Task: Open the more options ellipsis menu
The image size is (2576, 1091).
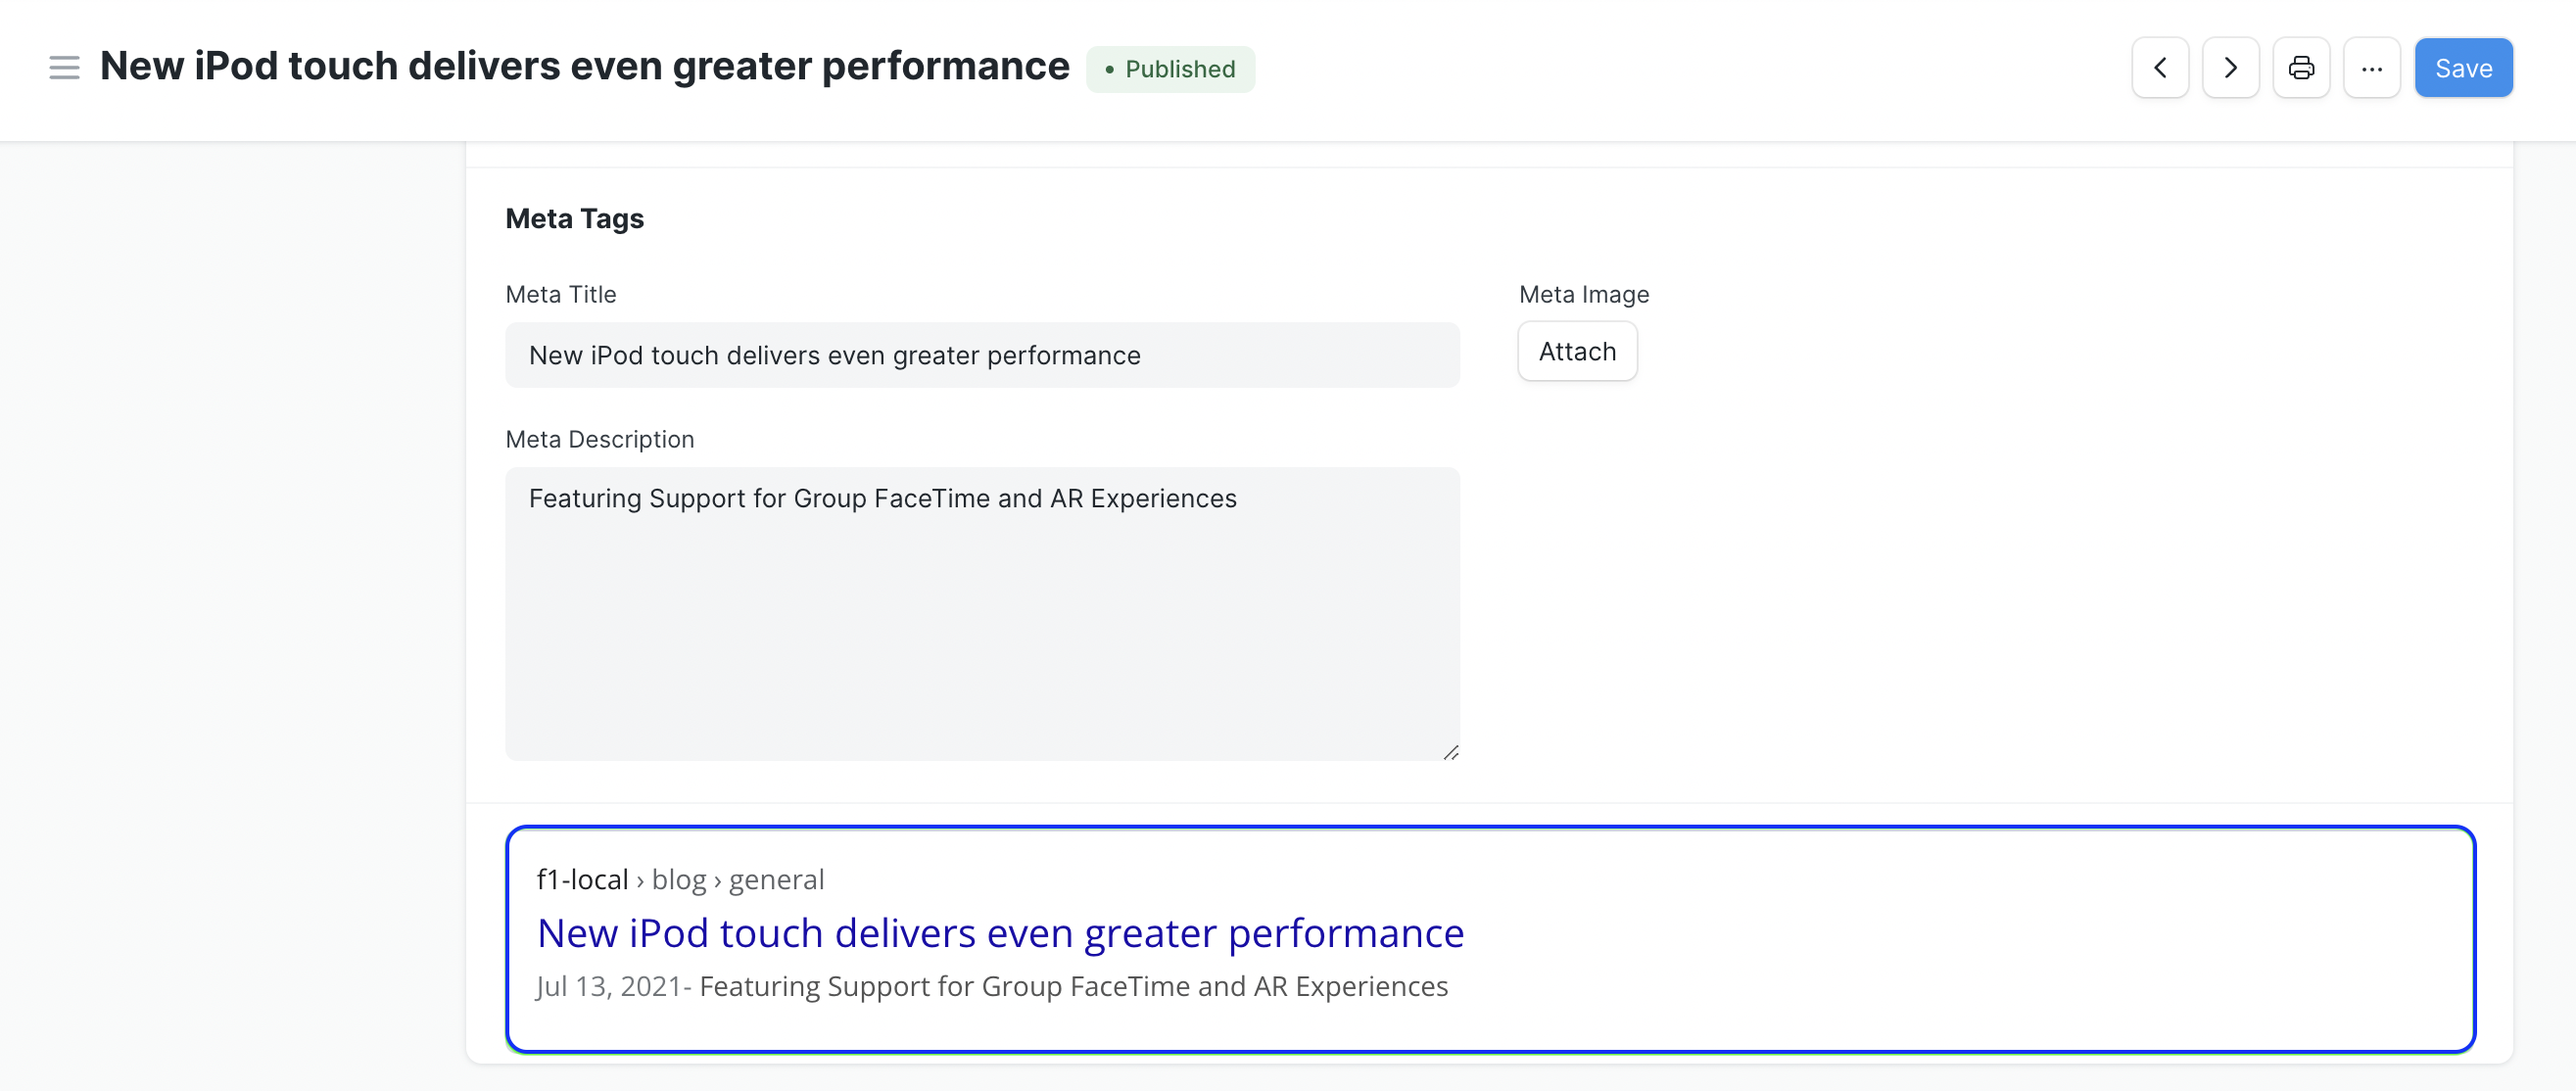Action: tap(2372, 67)
